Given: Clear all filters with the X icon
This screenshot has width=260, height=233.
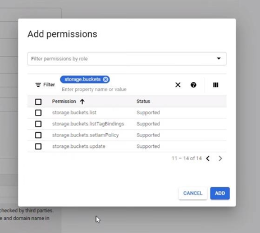Looking at the screenshot, I should (x=178, y=85).
